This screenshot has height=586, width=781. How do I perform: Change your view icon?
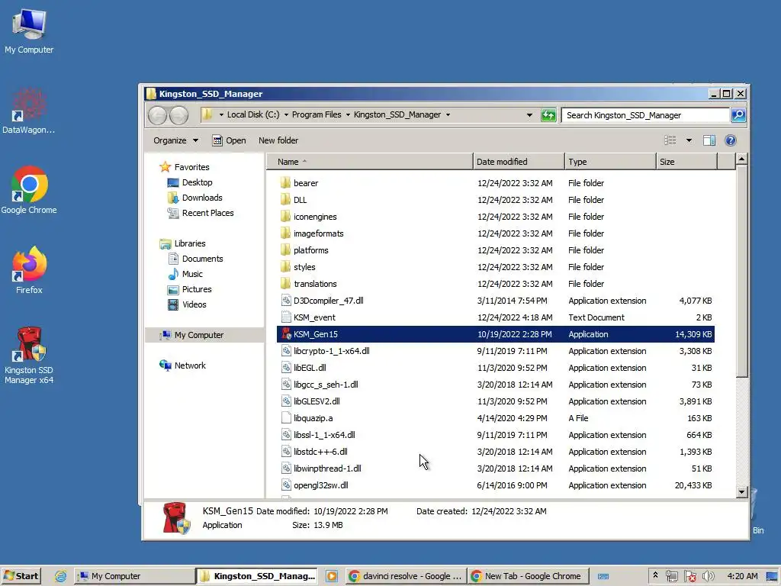click(x=670, y=140)
